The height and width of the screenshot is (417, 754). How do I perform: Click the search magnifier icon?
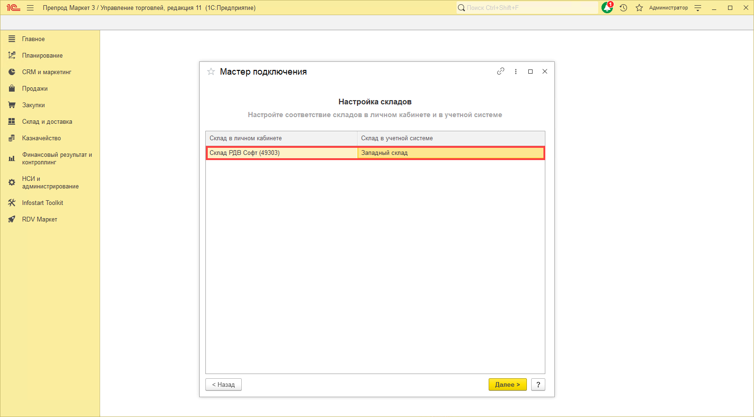point(461,8)
